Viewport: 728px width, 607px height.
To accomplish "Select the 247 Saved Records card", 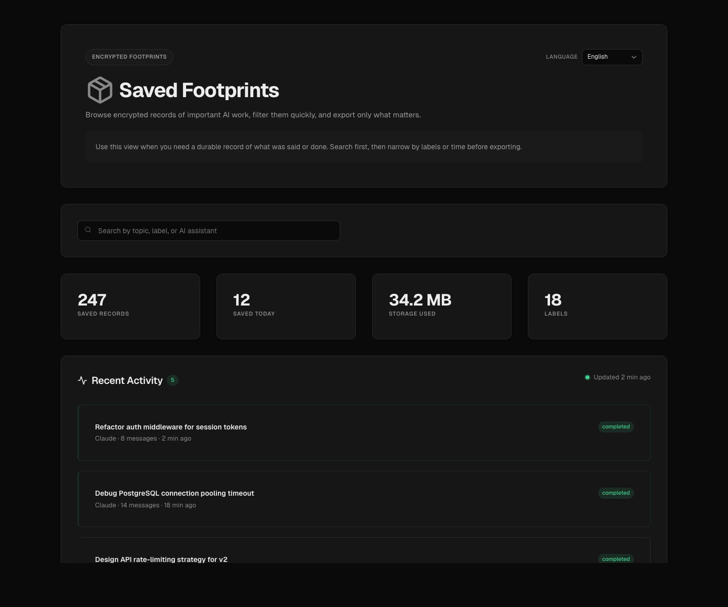I will tap(130, 306).
